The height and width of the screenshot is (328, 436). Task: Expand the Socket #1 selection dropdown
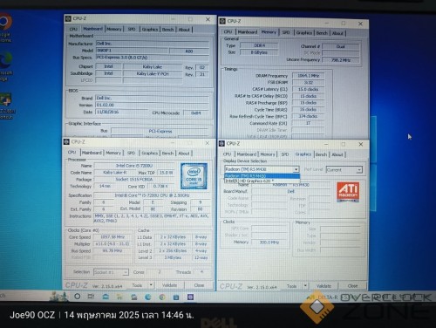(111, 272)
